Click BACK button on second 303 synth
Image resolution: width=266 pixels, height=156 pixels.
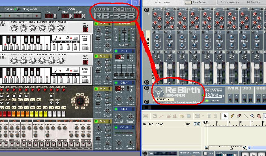pos(85,72)
